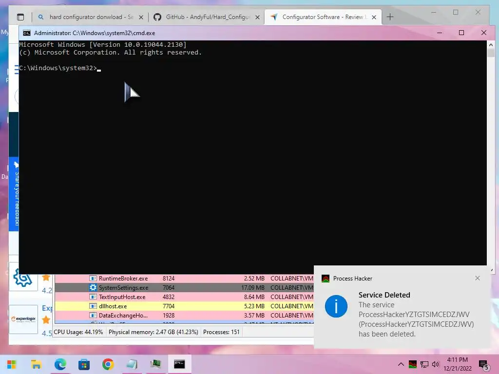Close the Configurator Software tab
499x374 pixels.
(374, 17)
